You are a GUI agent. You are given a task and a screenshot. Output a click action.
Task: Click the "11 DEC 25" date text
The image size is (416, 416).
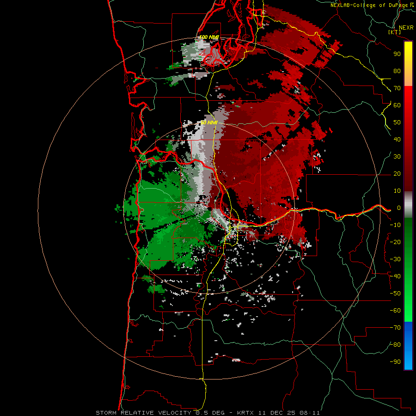277,413
